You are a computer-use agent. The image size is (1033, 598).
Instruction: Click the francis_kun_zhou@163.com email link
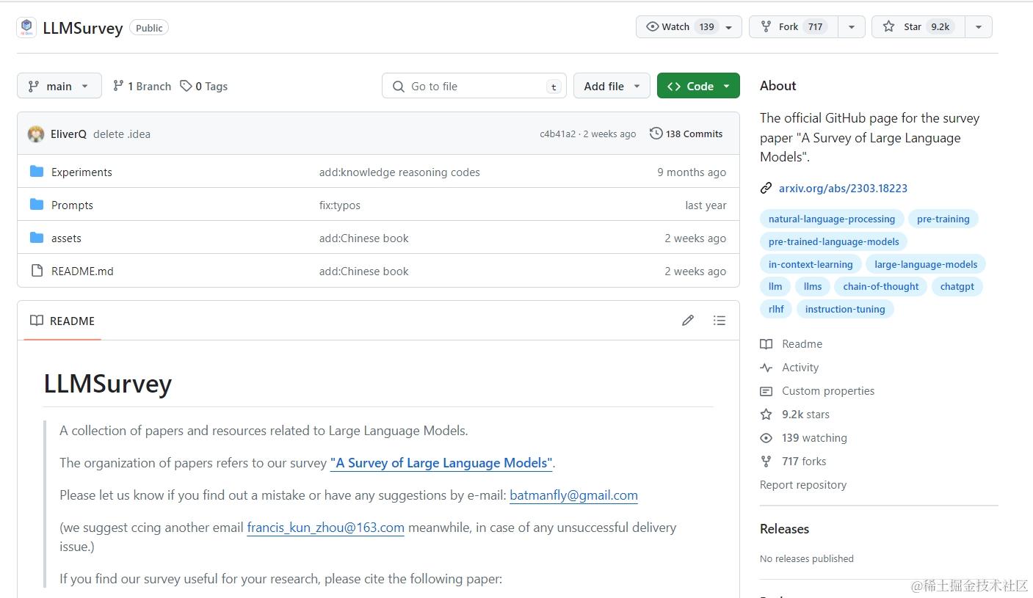click(x=326, y=528)
